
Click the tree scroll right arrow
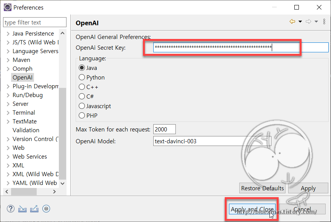(54, 191)
